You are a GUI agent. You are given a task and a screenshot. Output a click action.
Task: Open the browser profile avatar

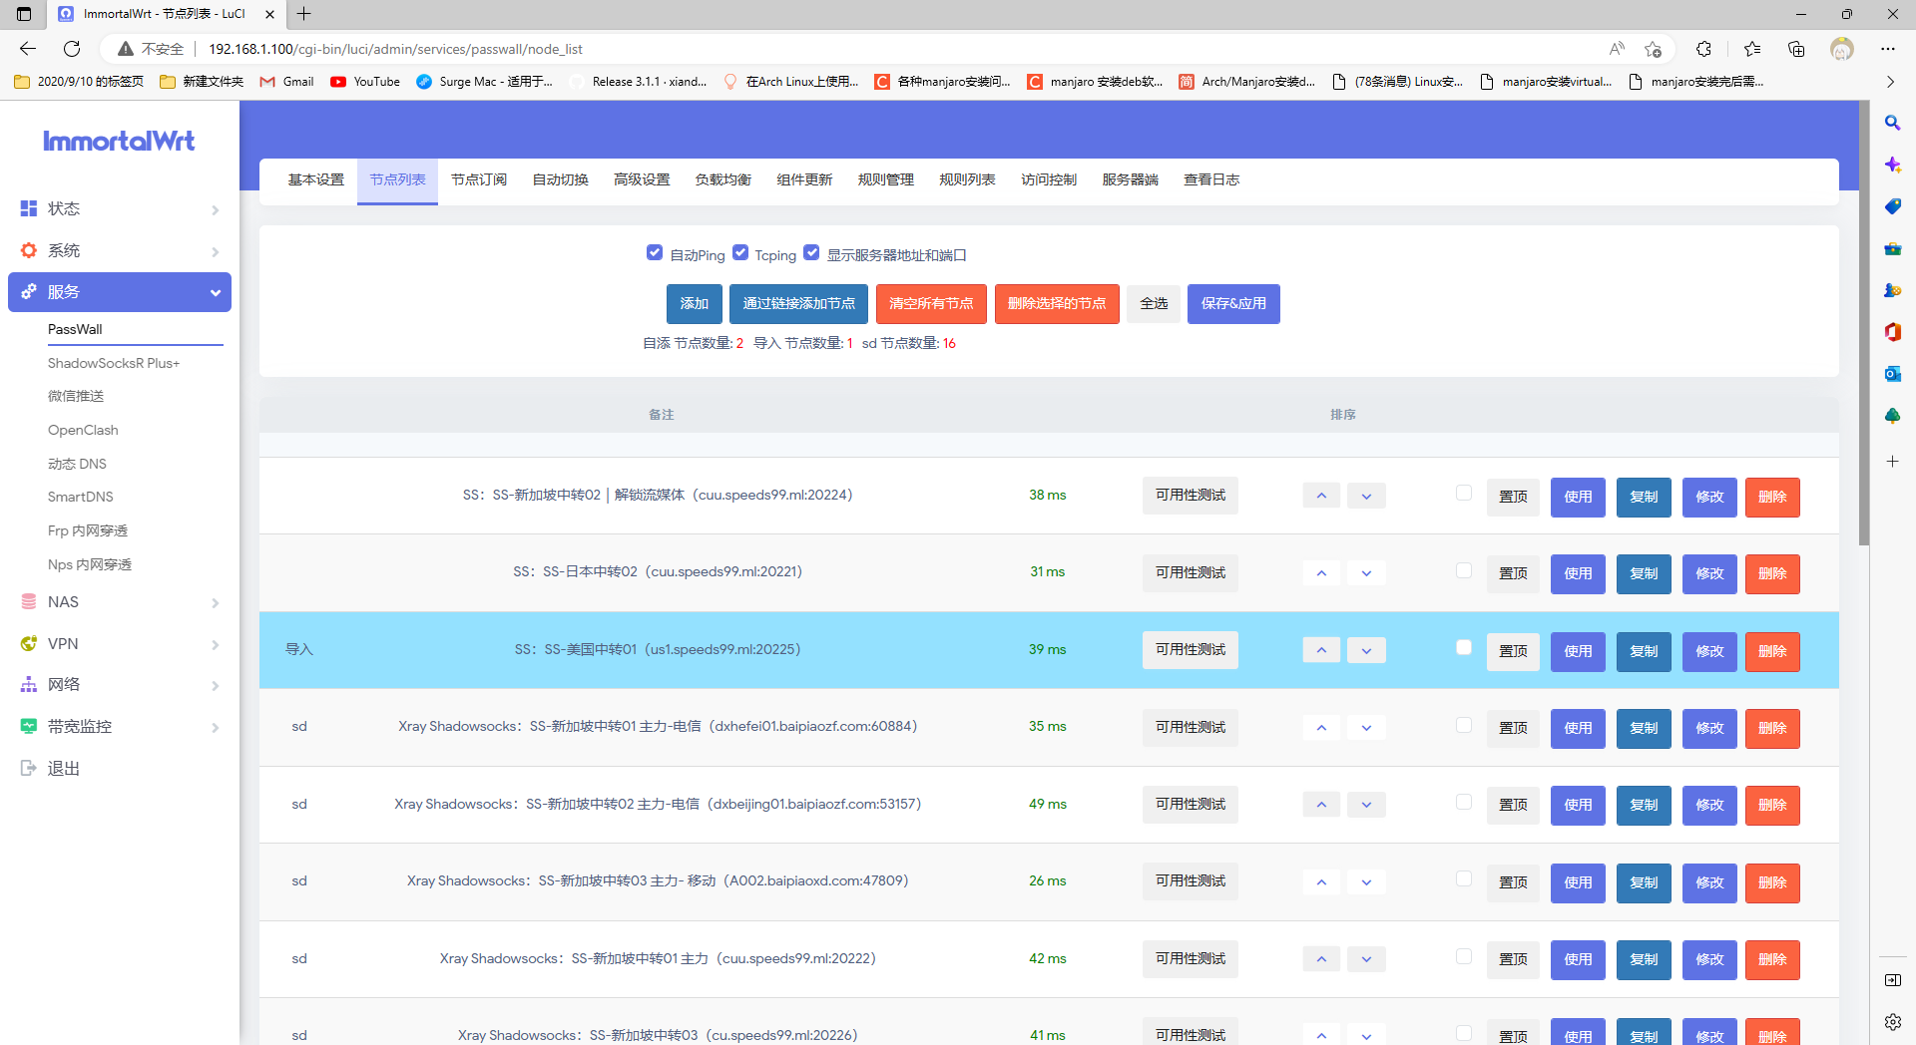[1842, 49]
